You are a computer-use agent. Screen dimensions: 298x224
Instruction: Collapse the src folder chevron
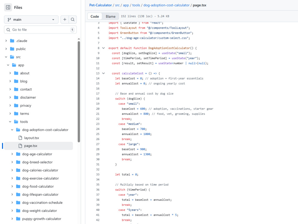pos(6,57)
